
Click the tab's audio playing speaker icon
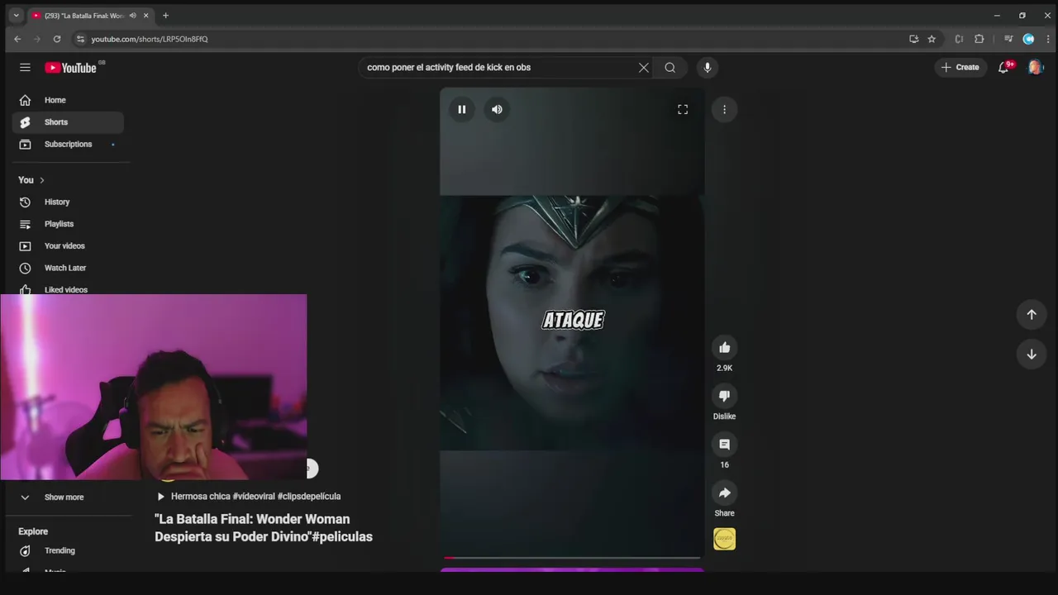tap(132, 16)
